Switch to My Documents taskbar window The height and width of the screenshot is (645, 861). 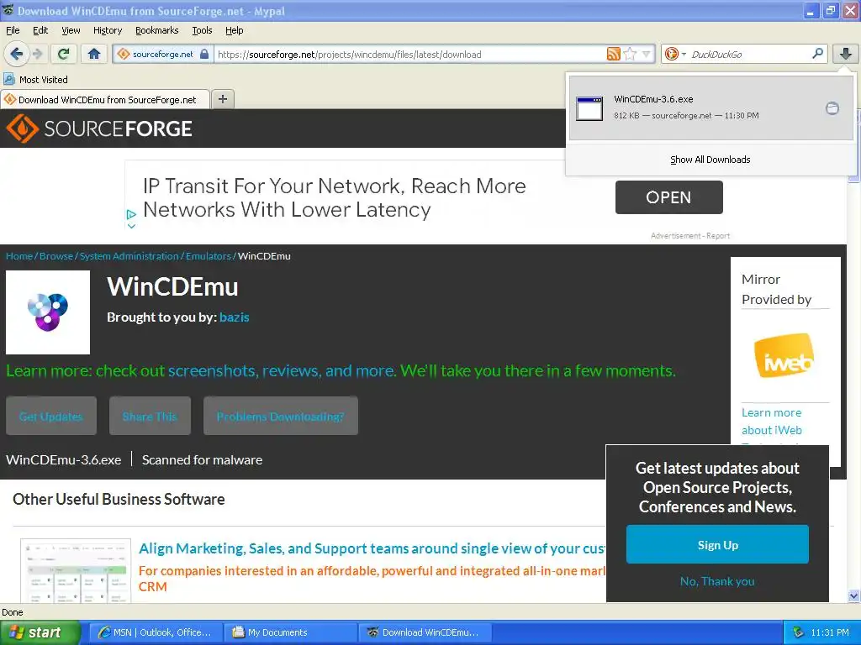pos(290,632)
